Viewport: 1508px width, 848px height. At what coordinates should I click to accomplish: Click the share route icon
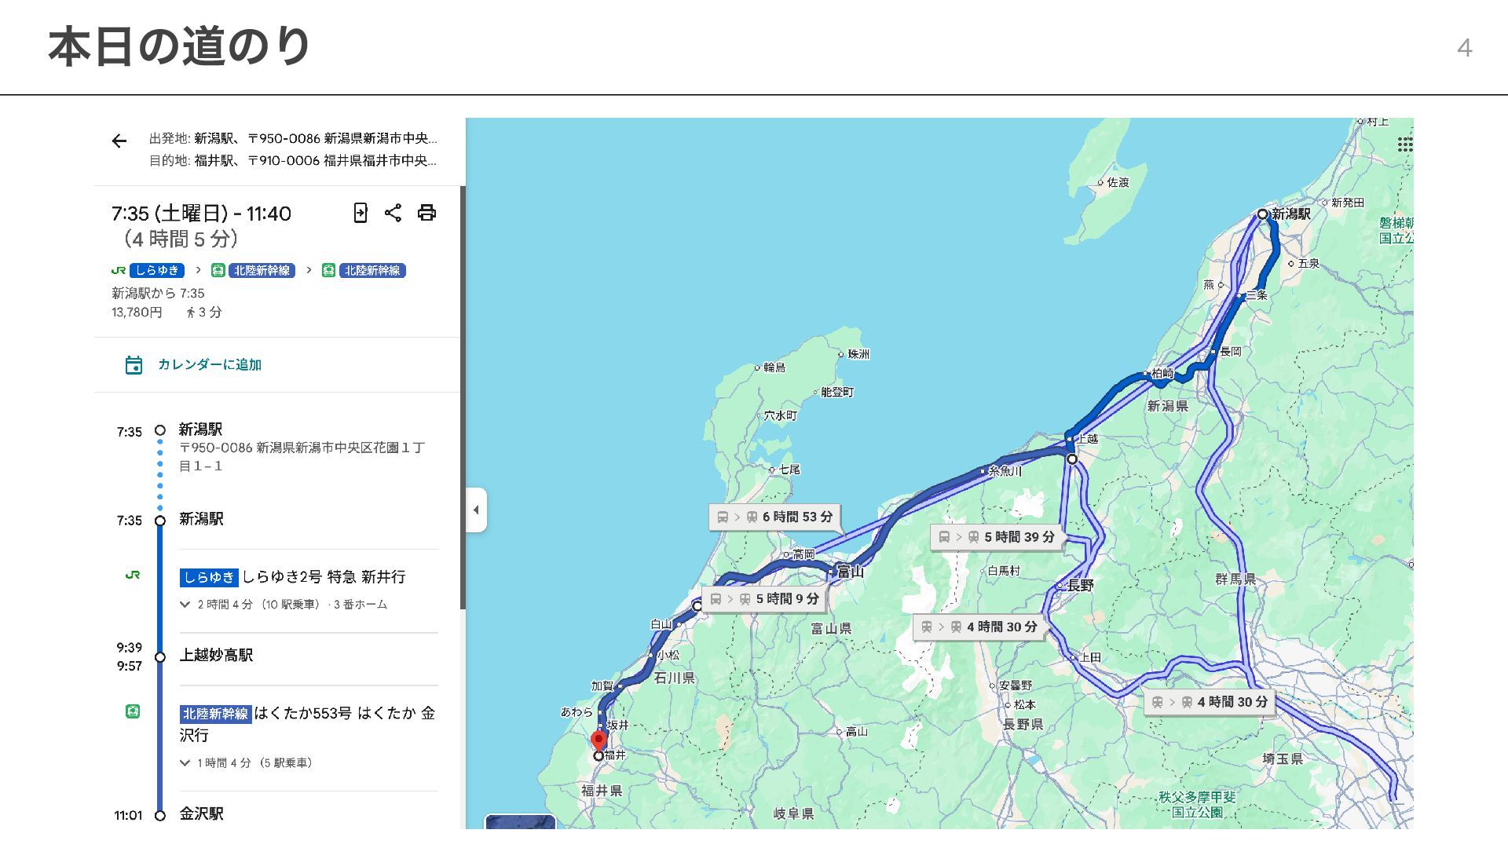(x=393, y=213)
